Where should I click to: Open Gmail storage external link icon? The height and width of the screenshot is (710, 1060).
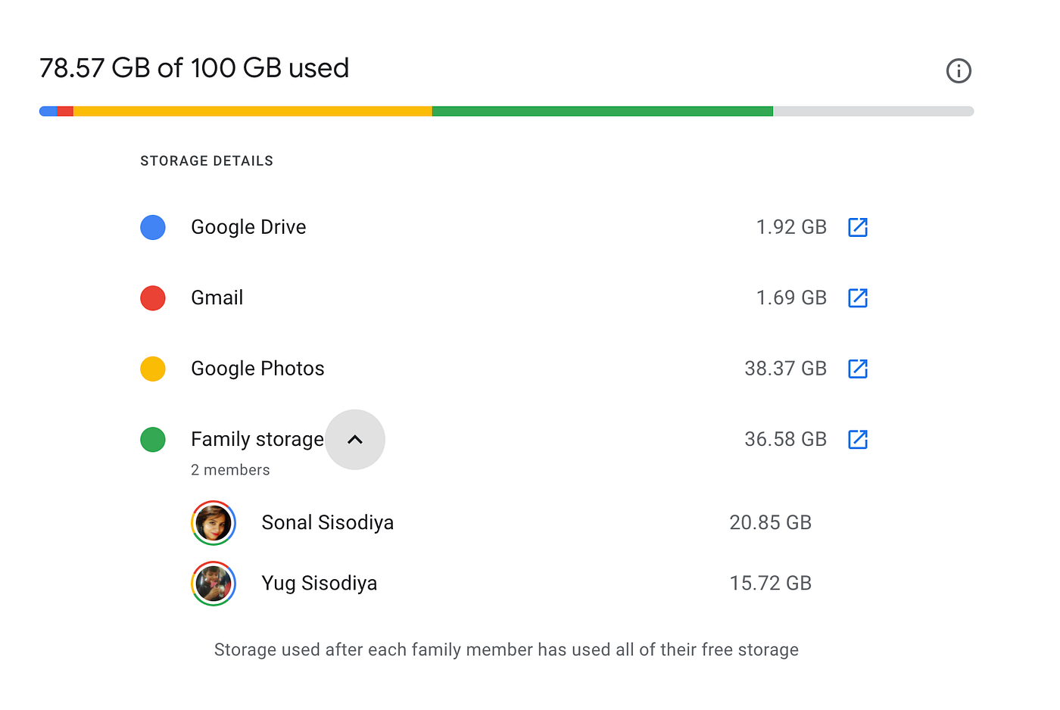[x=858, y=298]
